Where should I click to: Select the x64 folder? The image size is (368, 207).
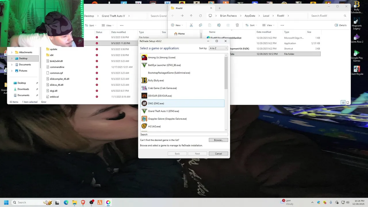pyautogui.click(x=51, y=55)
